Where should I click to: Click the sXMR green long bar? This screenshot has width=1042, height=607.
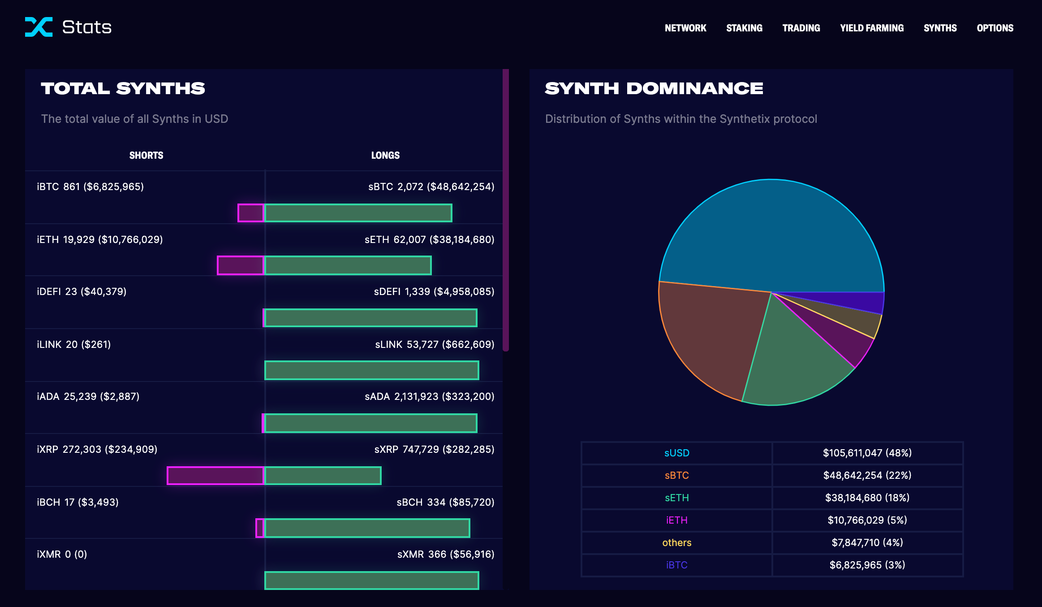click(372, 581)
